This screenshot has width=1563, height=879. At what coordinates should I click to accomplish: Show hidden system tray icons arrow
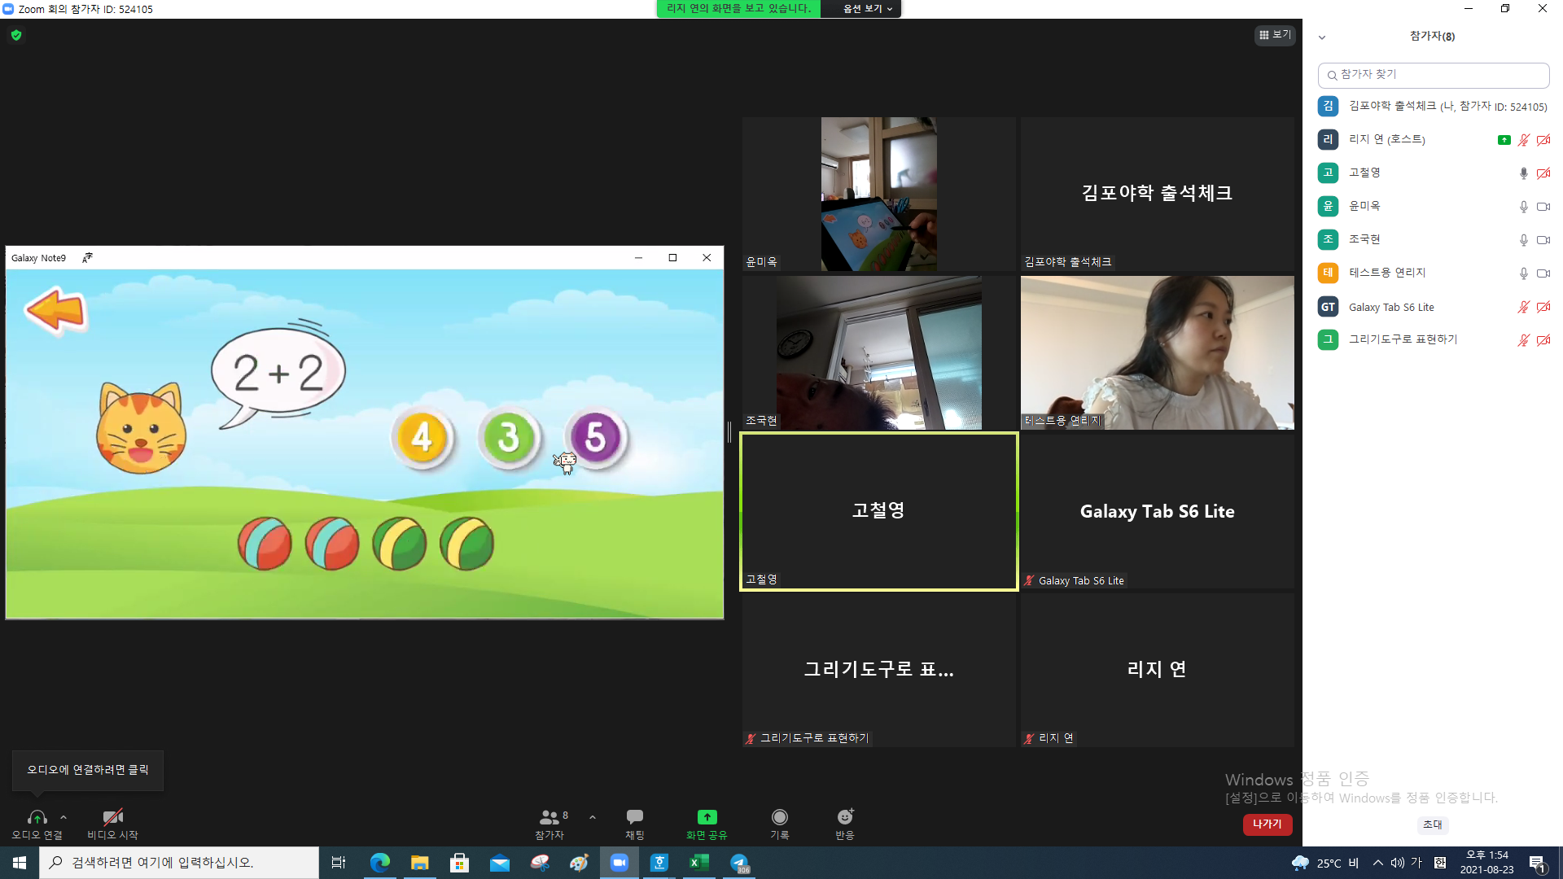pos(1377,863)
